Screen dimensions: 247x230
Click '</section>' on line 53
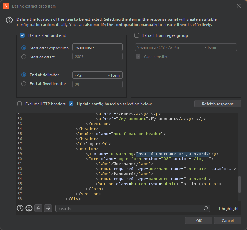(x=98, y=124)
